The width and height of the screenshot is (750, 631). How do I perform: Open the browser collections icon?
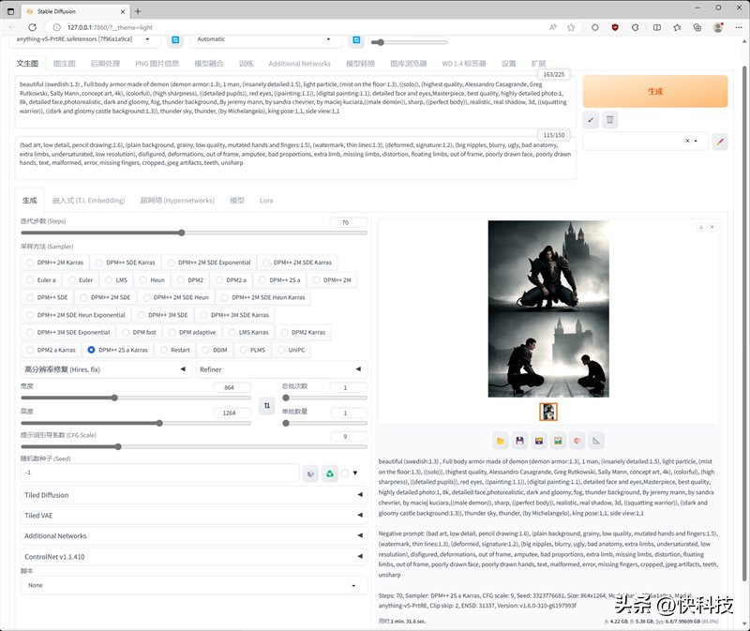(697, 27)
